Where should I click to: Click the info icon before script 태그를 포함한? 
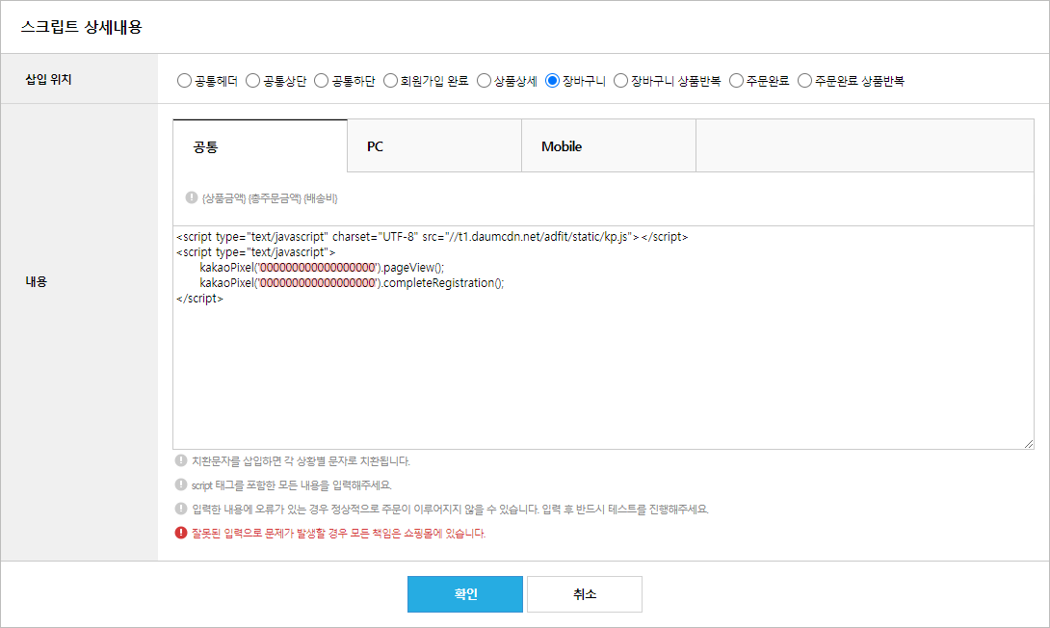tap(181, 484)
